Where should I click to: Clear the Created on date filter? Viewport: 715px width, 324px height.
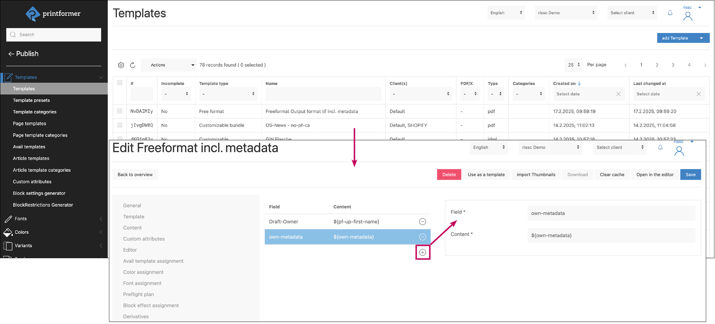(x=618, y=94)
